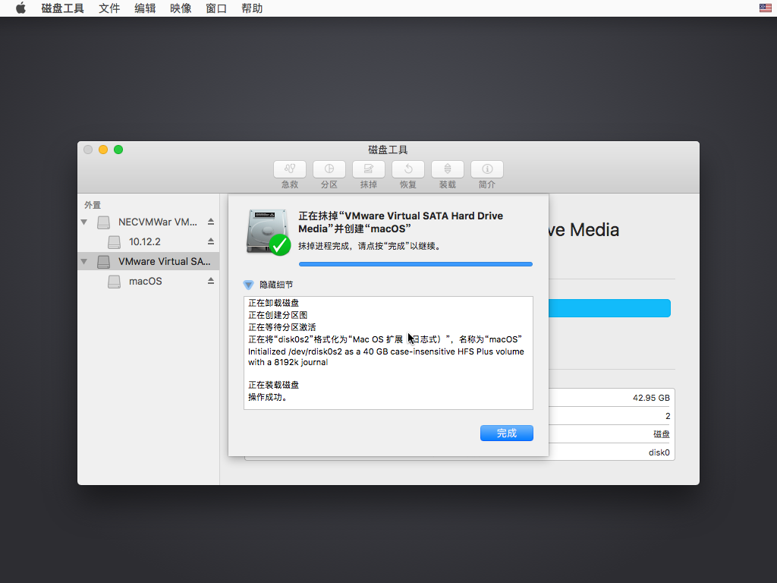Eject the 10.12.2 volume
777x583 pixels.
pos(211,241)
